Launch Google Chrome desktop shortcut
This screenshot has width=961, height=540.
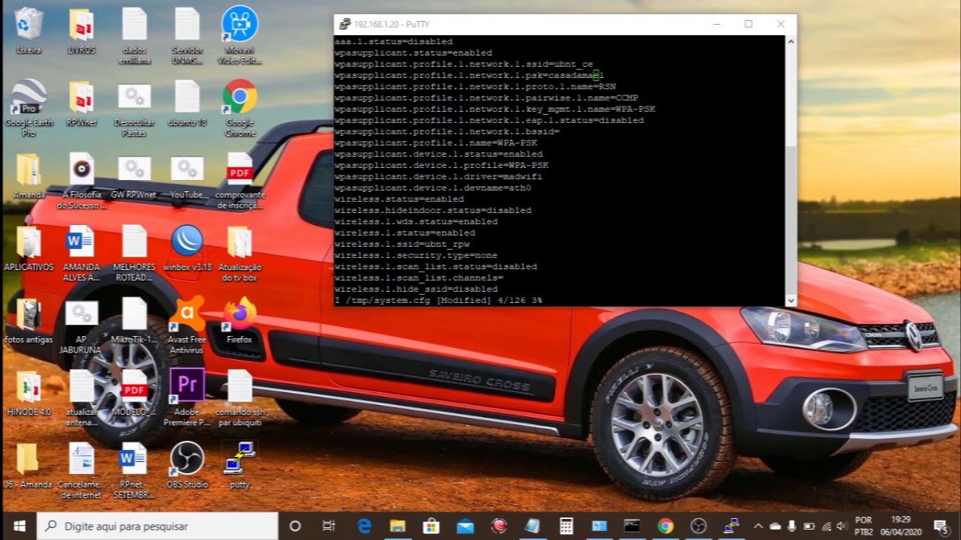tap(240, 108)
